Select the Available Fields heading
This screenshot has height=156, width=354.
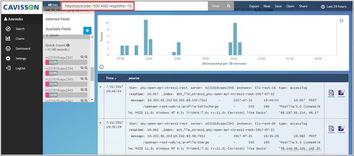[58, 29]
